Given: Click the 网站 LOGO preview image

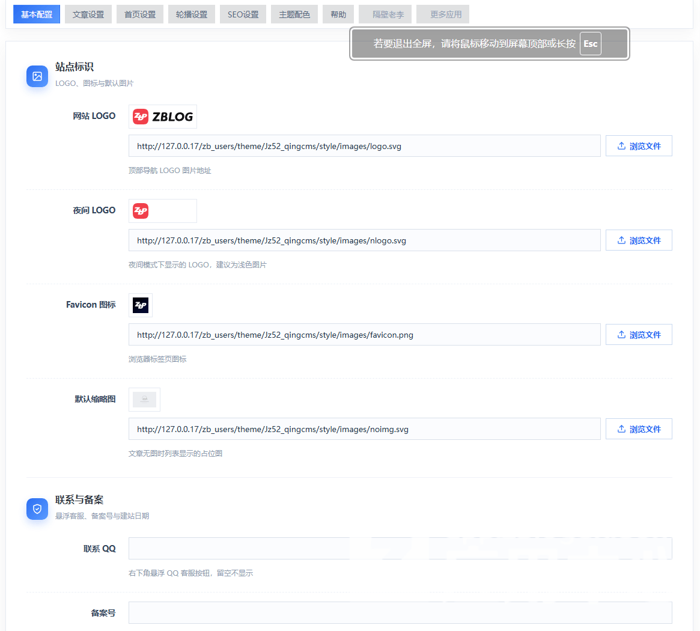Looking at the screenshot, I should tap(163, 117).
